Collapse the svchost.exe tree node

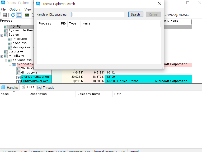(10, 65)
